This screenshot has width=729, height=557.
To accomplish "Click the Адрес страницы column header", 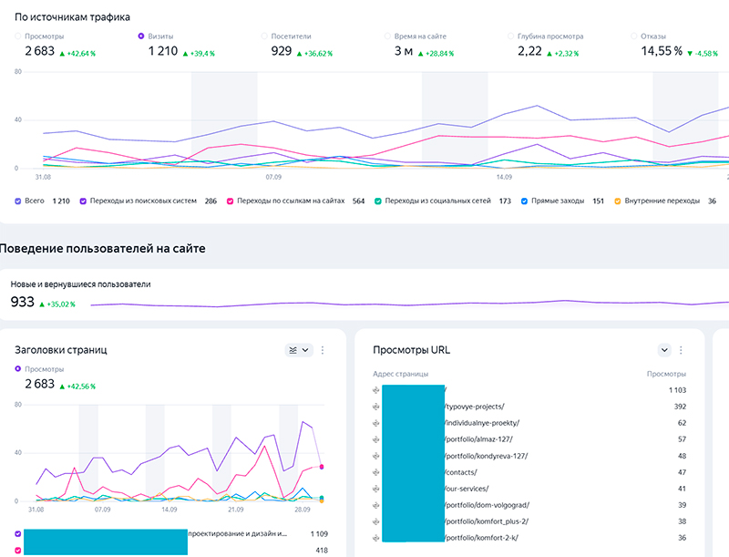I will click(401, 374).
